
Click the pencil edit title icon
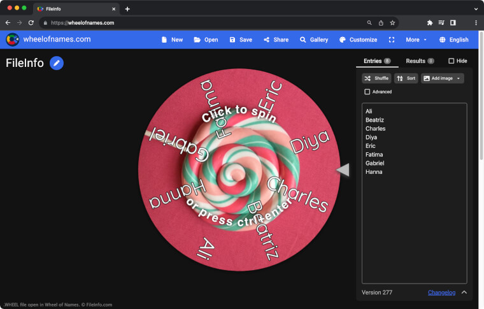(57, 63)
